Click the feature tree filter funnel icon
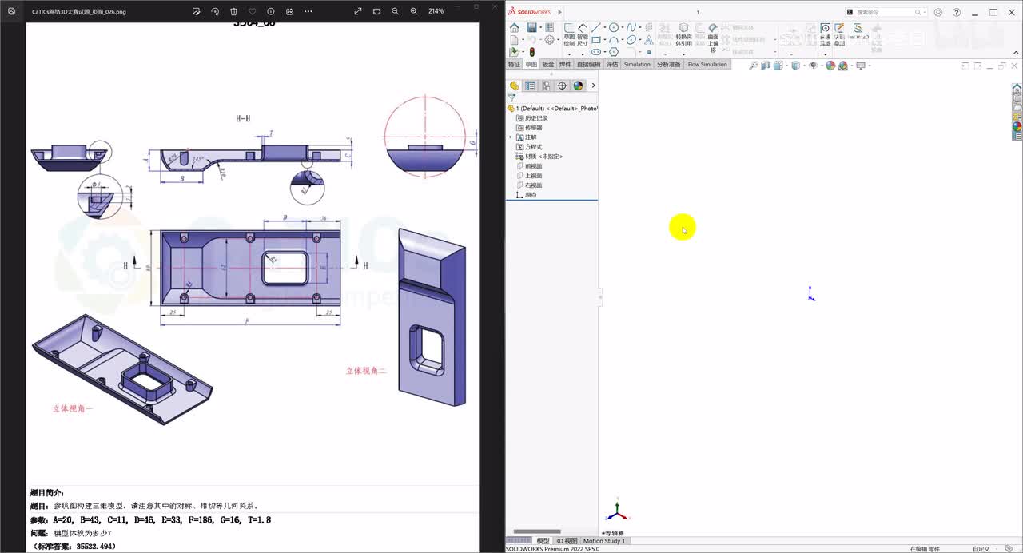Screen dimensions: 1023x553 511,97
